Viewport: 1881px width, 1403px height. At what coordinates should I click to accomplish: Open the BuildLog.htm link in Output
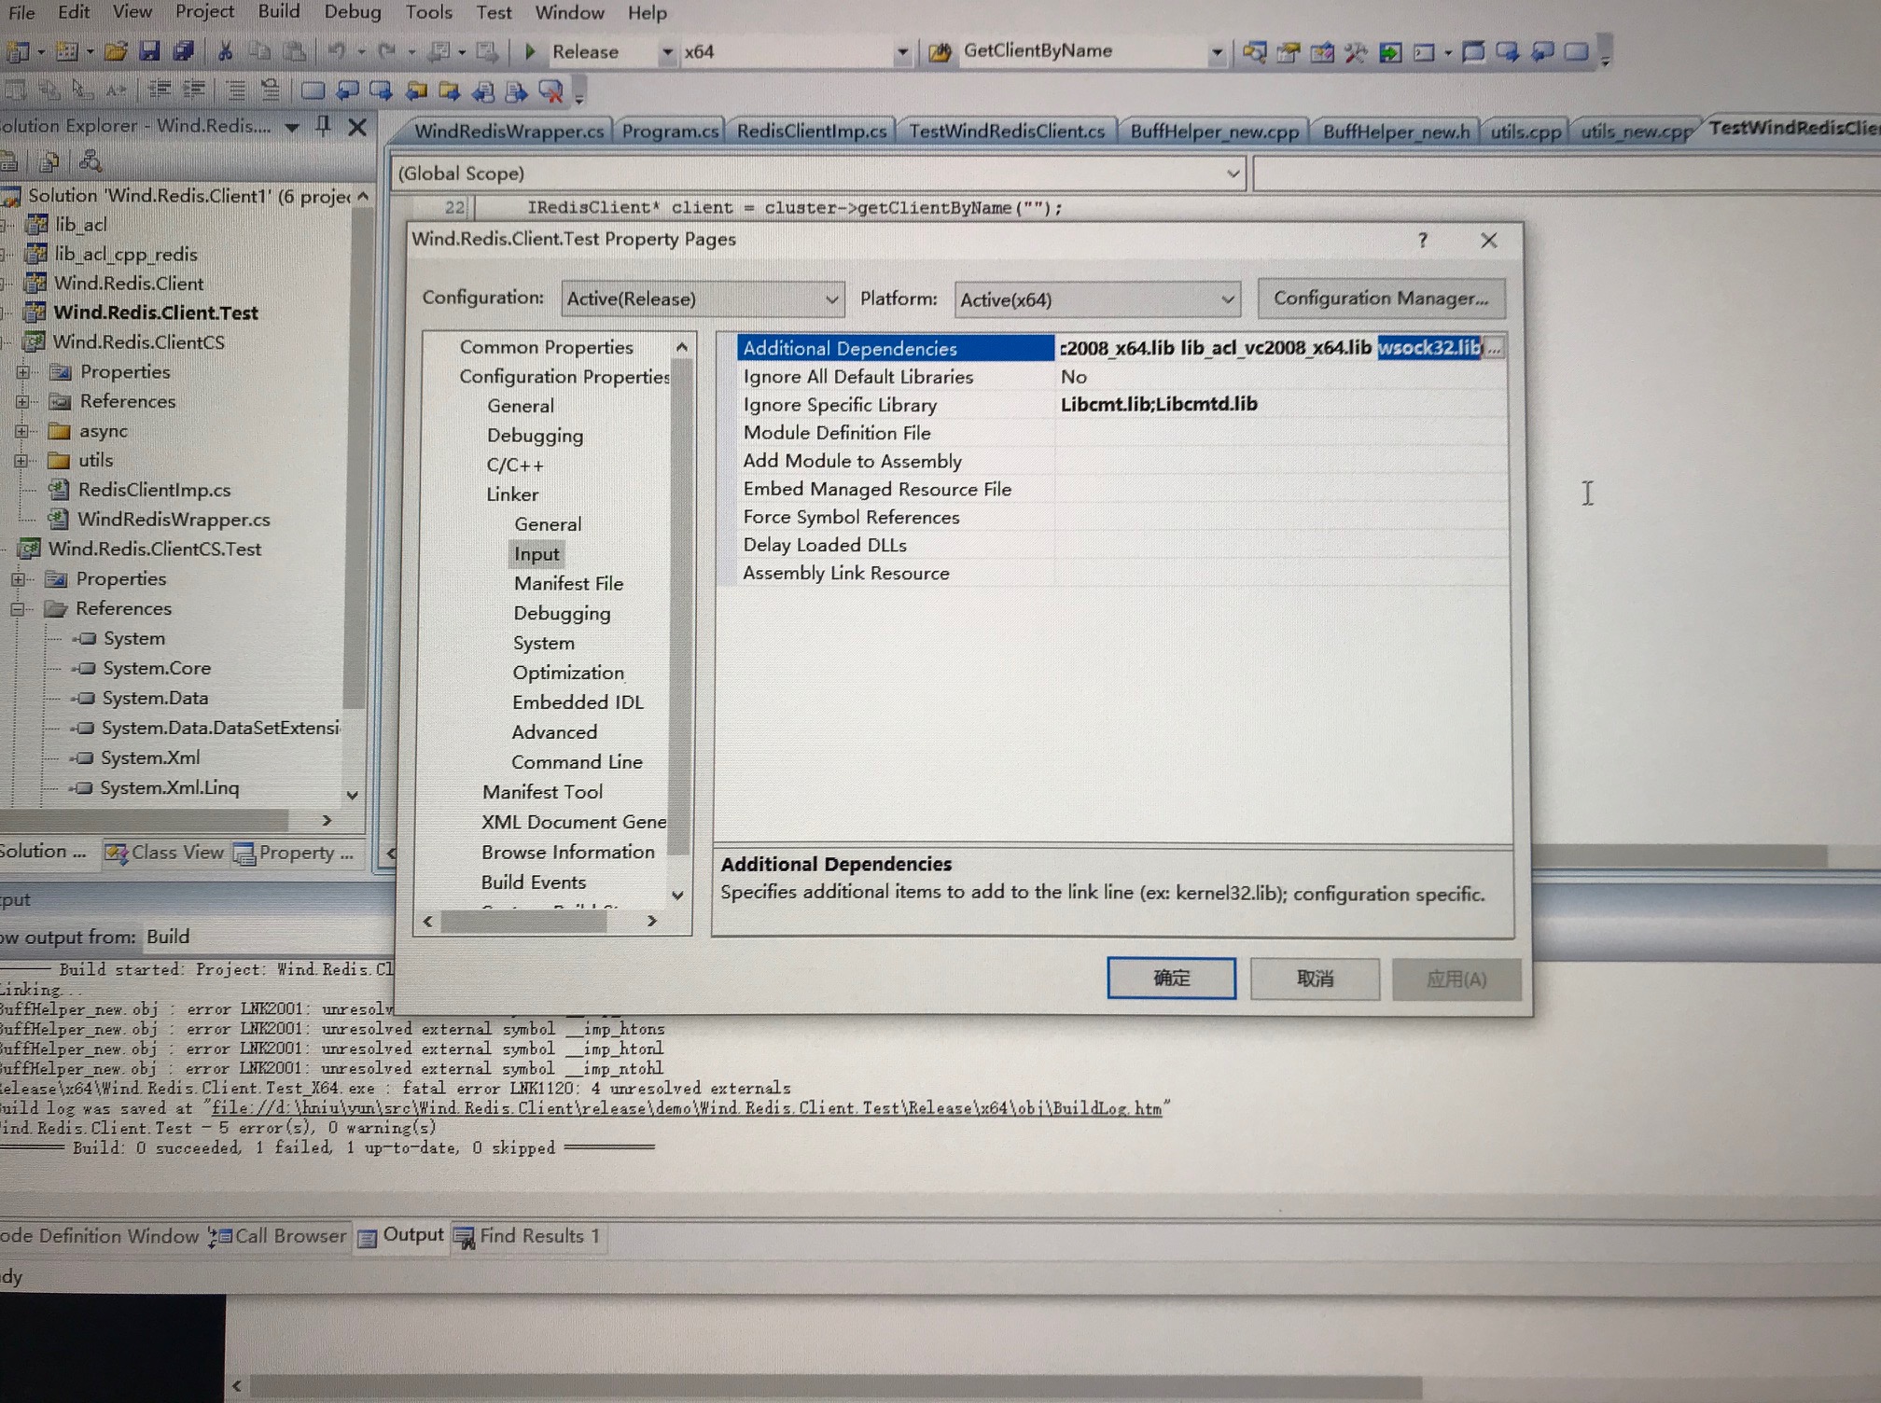coord(686,1108)
